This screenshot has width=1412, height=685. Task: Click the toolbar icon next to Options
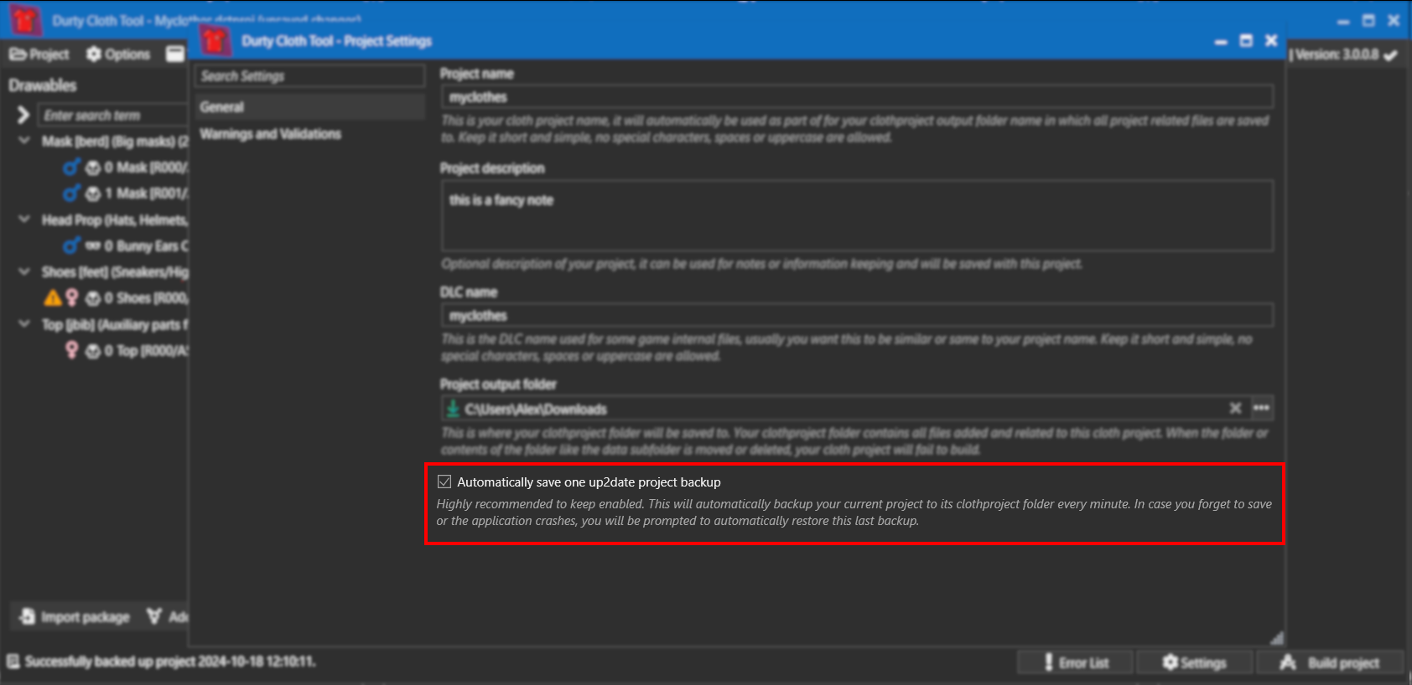point(174,54)
